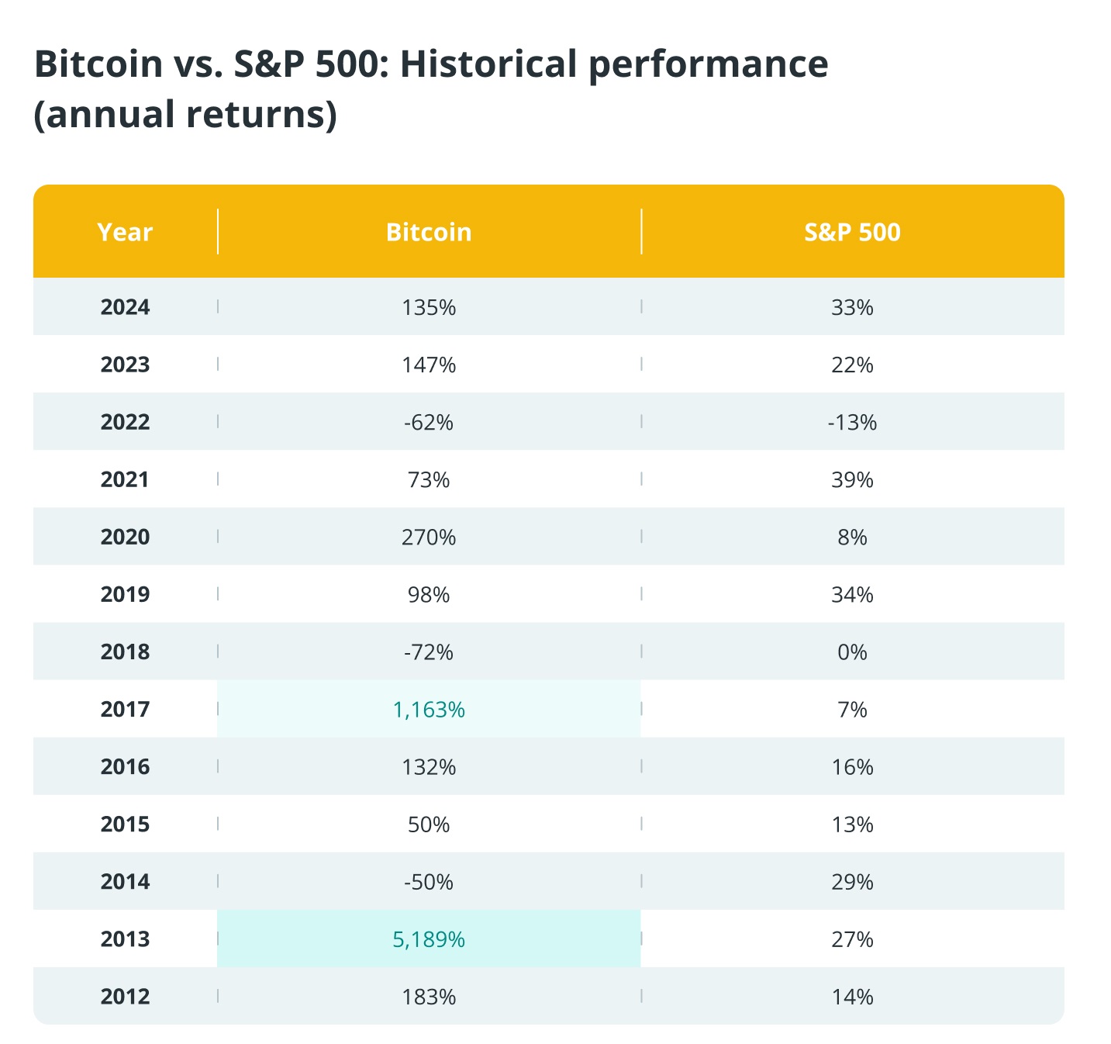Viewport: 1111px width, 1044px height.
Task: Select the highlighted 1,163% Bitcoin cell
Action: click(x=429, y=710)
